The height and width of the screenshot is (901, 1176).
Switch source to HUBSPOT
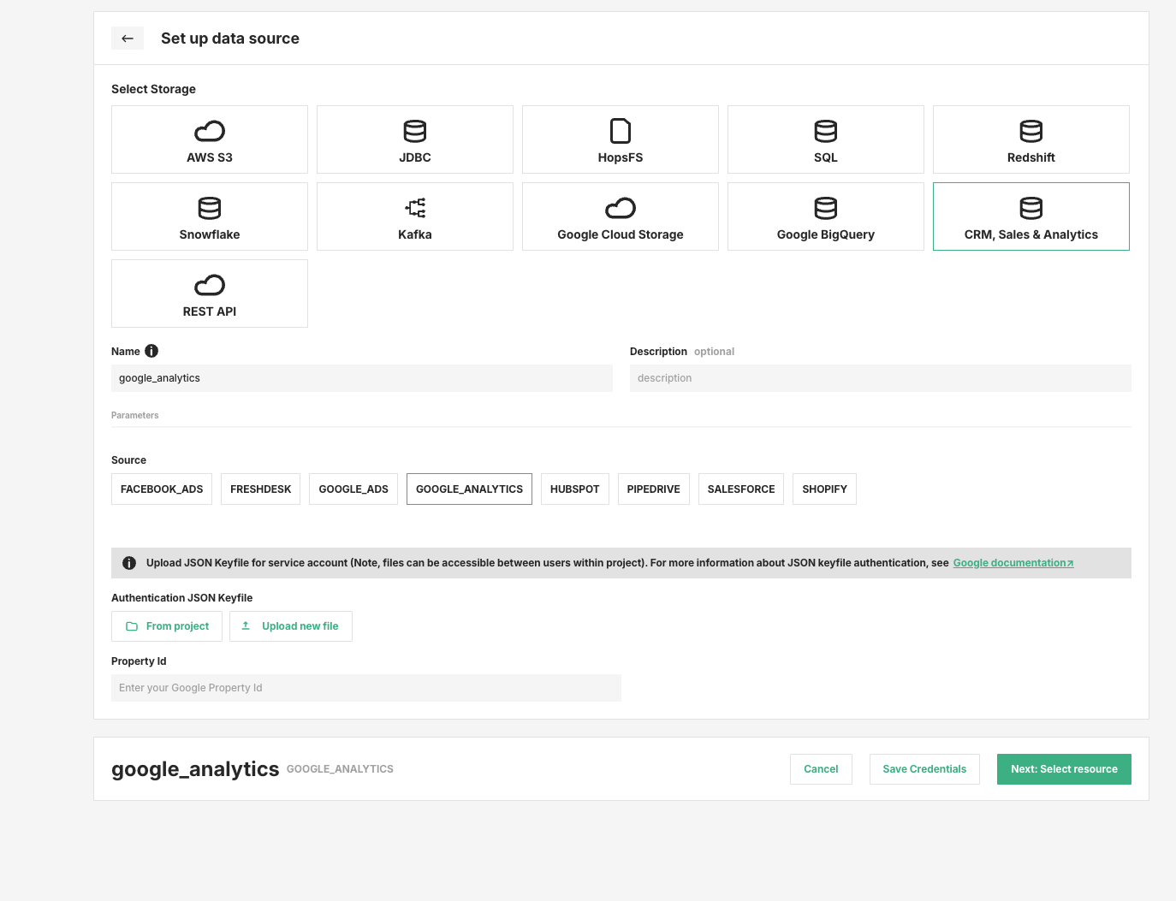[574, 489]
